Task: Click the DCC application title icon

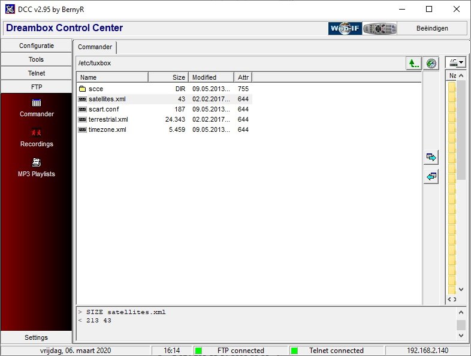Action: pyautogui.click(x=10, y=10)
